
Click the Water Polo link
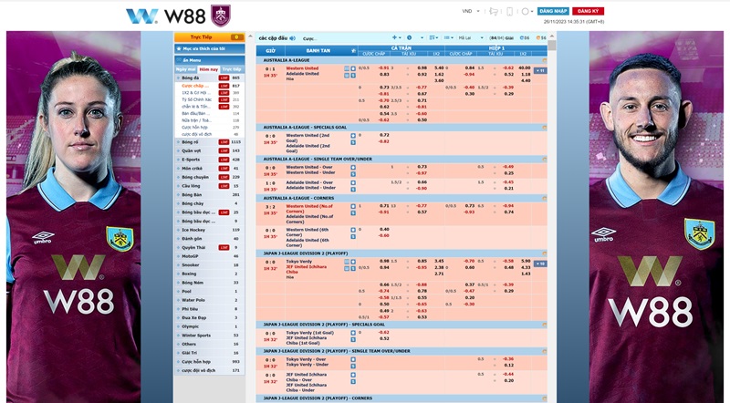[193, 300]
